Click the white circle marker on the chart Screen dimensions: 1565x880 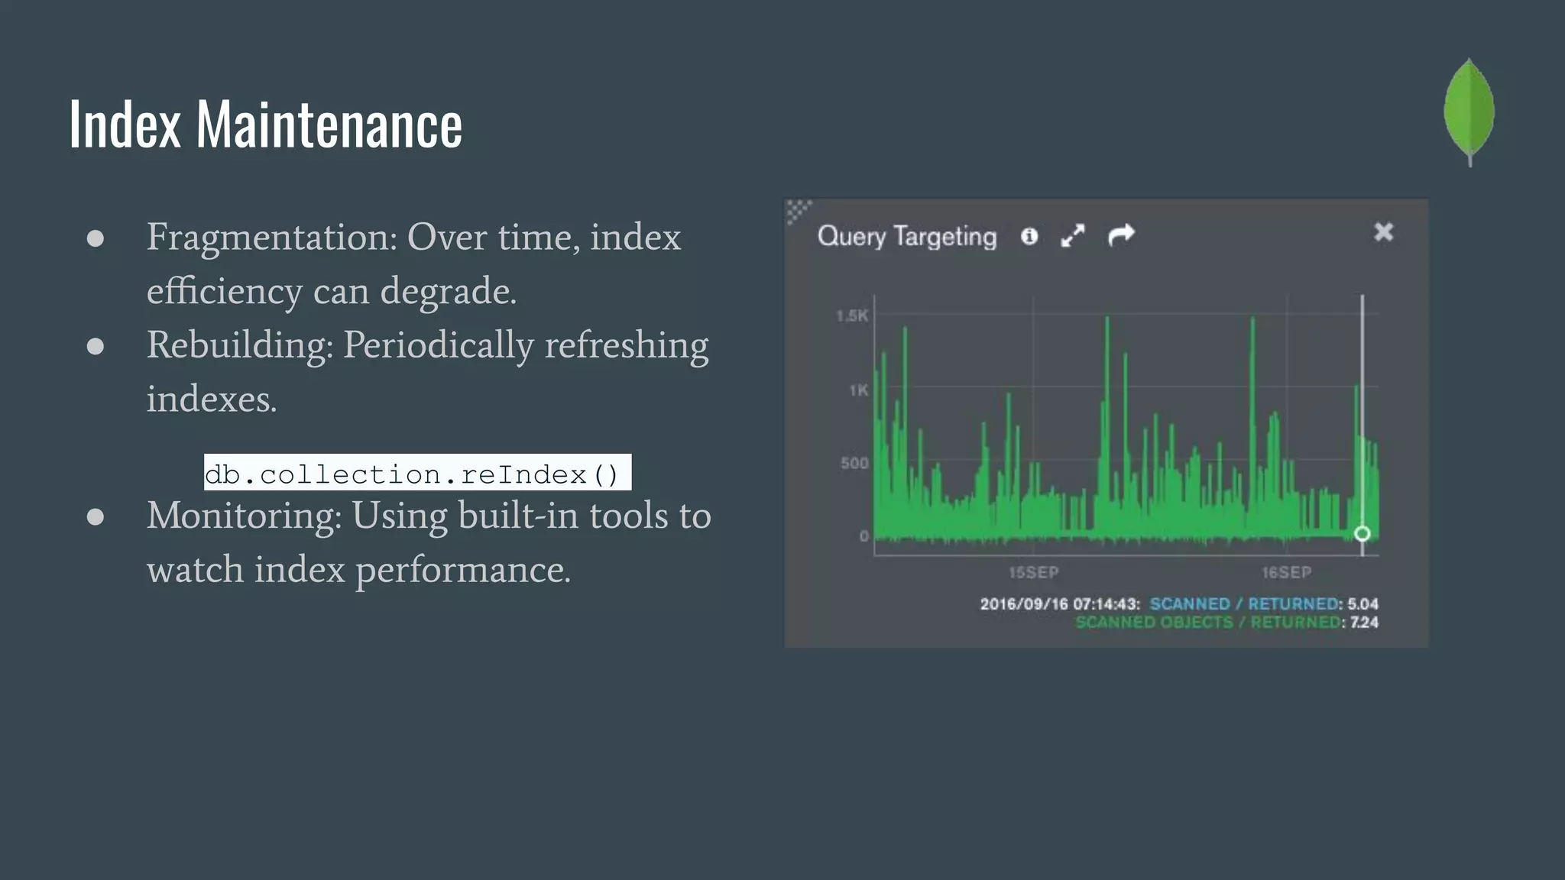(x=1362, y=533)
